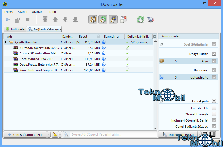Click the reconnect globe icon
The width and height of the screenshot is (223, 147).
coord(150,20)
